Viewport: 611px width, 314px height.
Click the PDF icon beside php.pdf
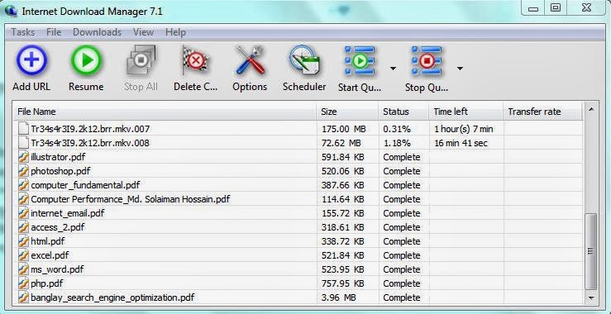[x=24, y=283]
